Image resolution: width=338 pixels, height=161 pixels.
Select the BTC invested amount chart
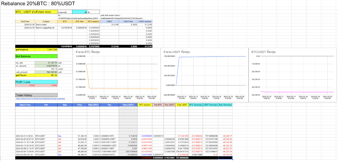point(116,74)
